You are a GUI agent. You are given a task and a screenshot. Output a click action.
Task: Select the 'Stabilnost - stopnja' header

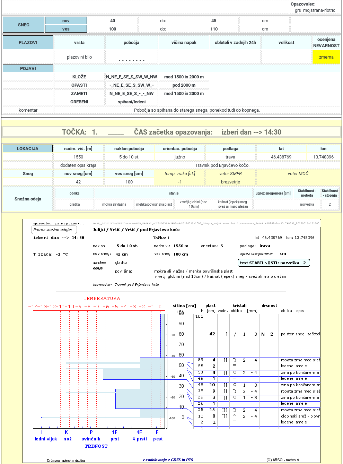(330, 193)
